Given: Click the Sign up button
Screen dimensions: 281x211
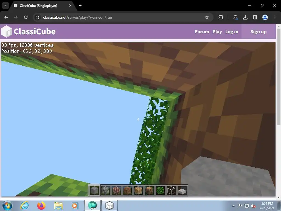Looking at the screenshot, I should pyautogui.click(x=258, y=32).
